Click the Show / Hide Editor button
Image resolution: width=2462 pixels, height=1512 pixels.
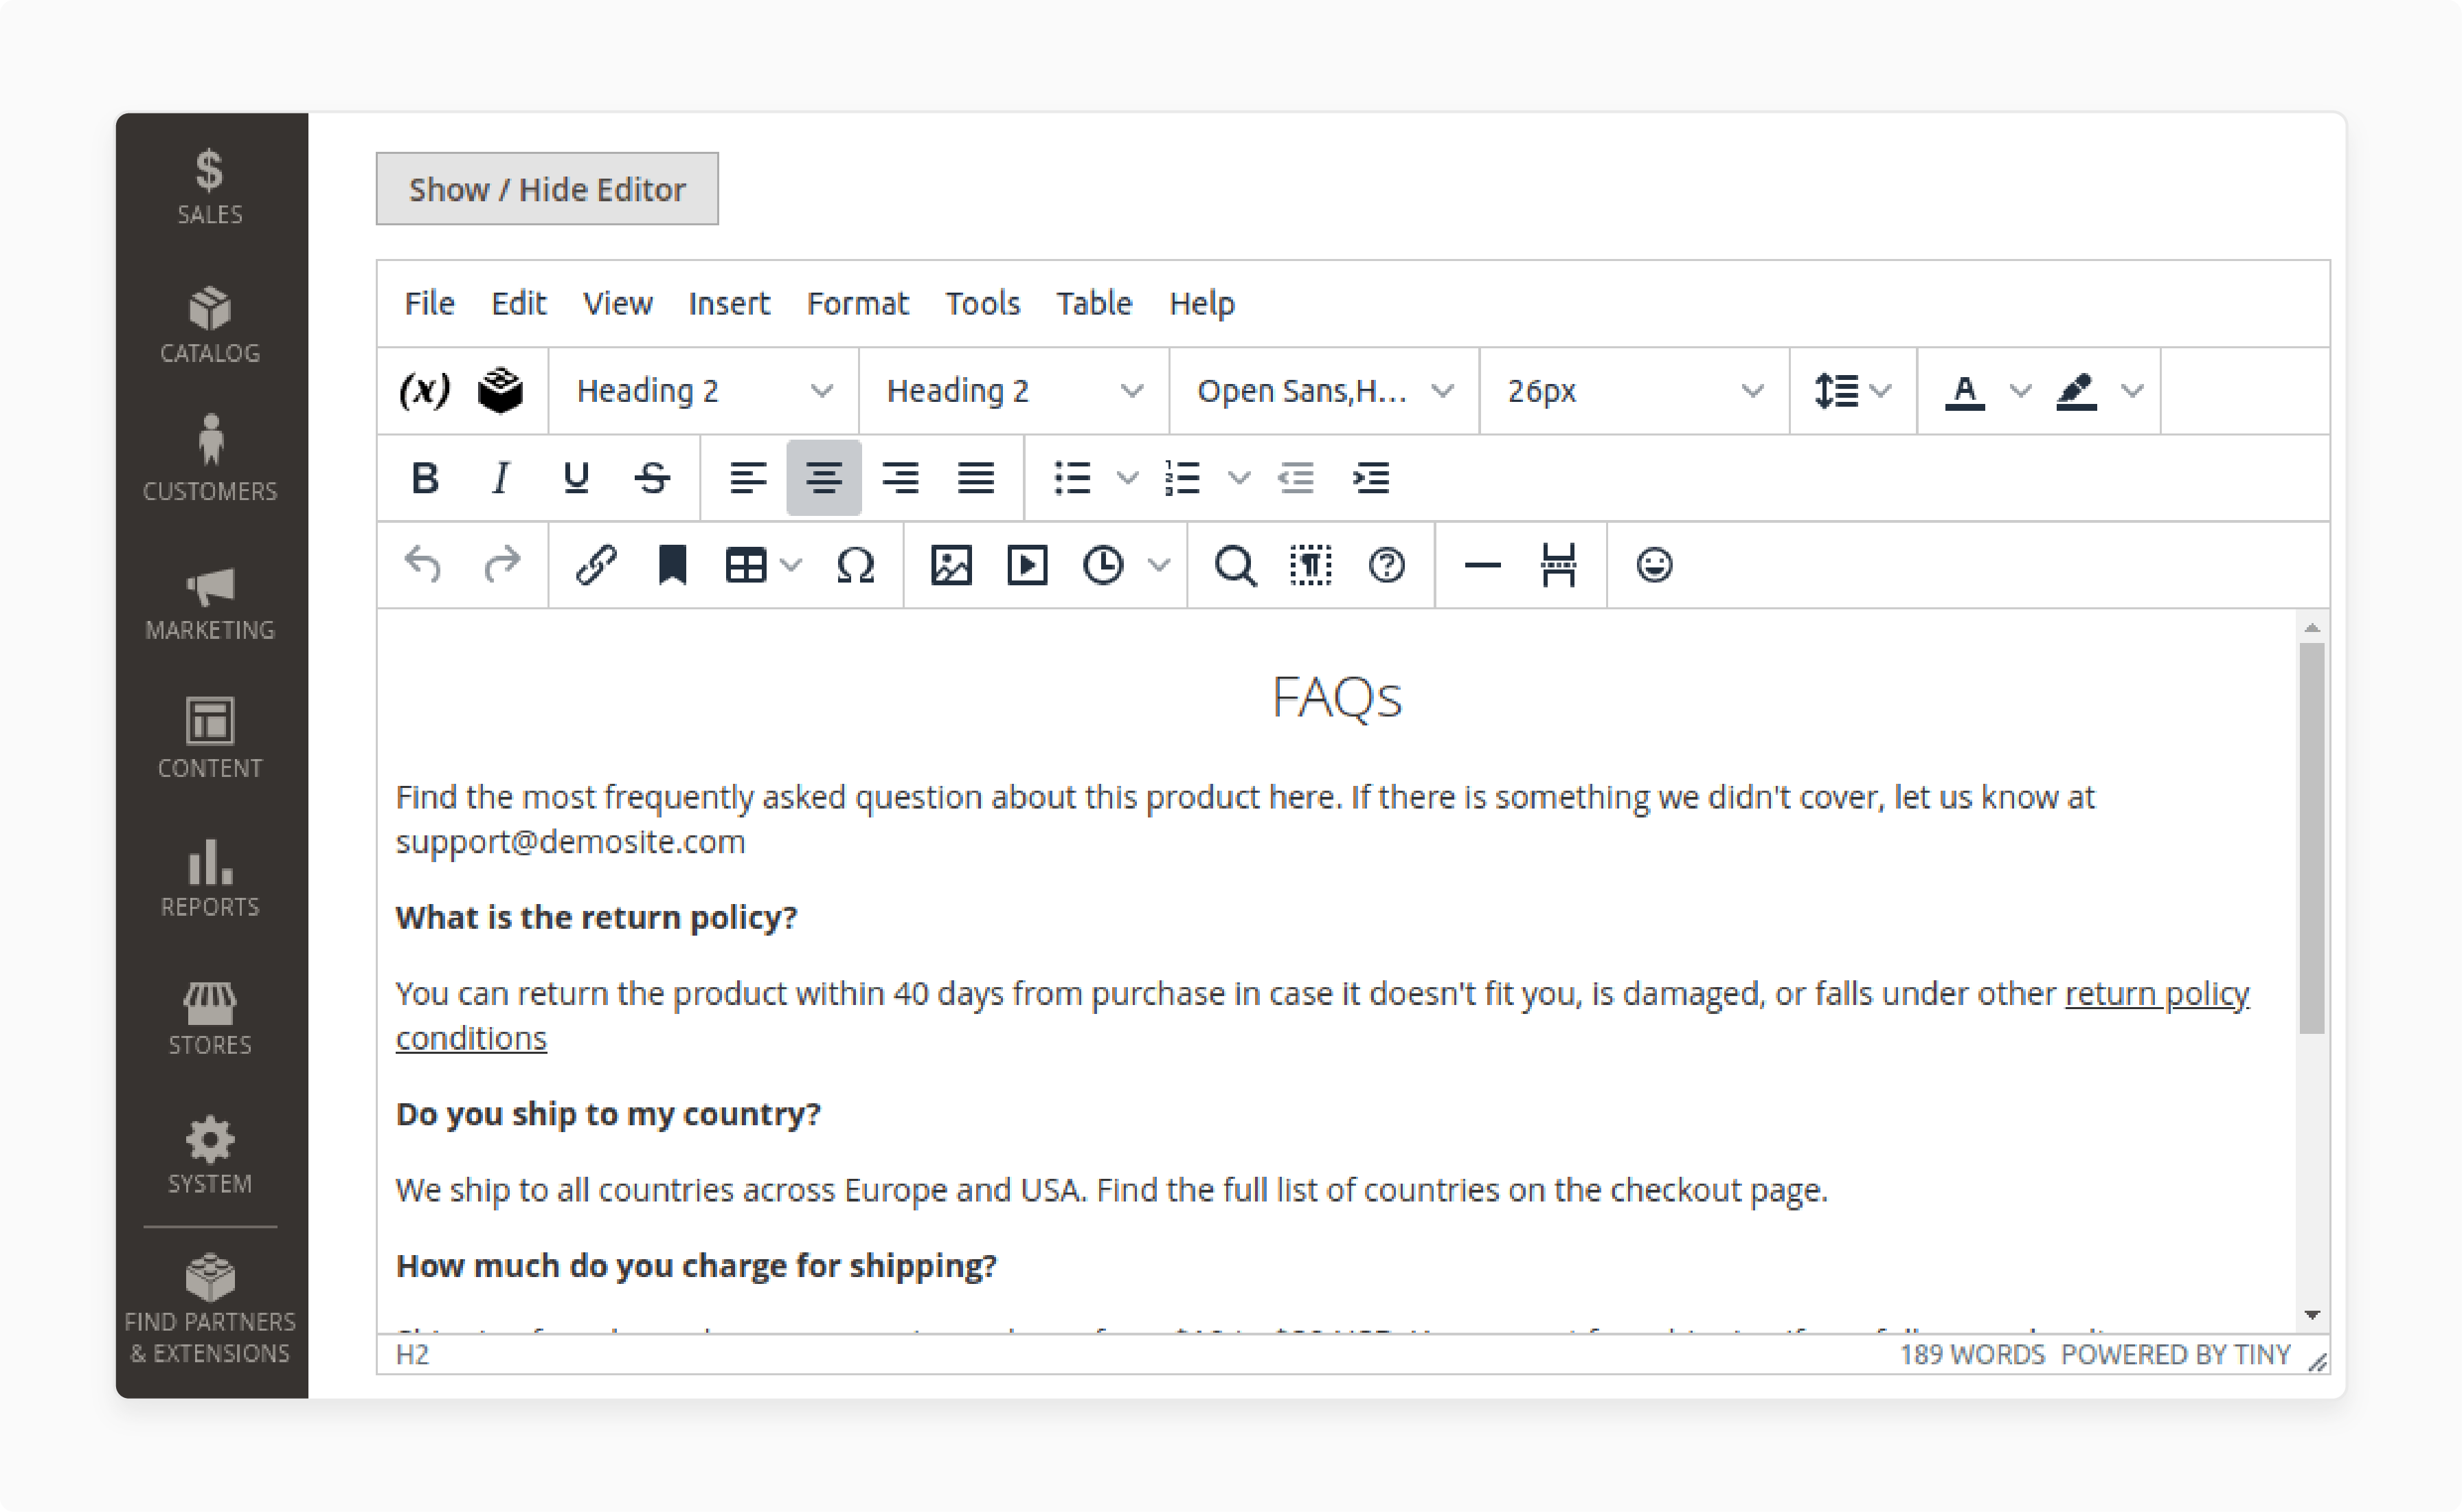point(547,189)
